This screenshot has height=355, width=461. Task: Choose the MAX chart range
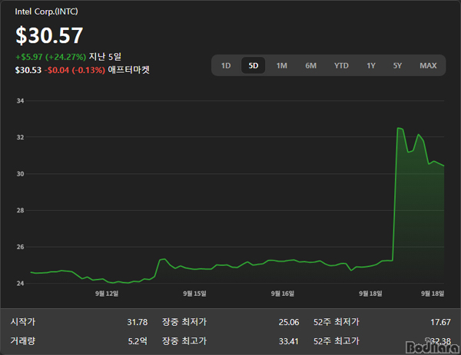coord(428,65)
